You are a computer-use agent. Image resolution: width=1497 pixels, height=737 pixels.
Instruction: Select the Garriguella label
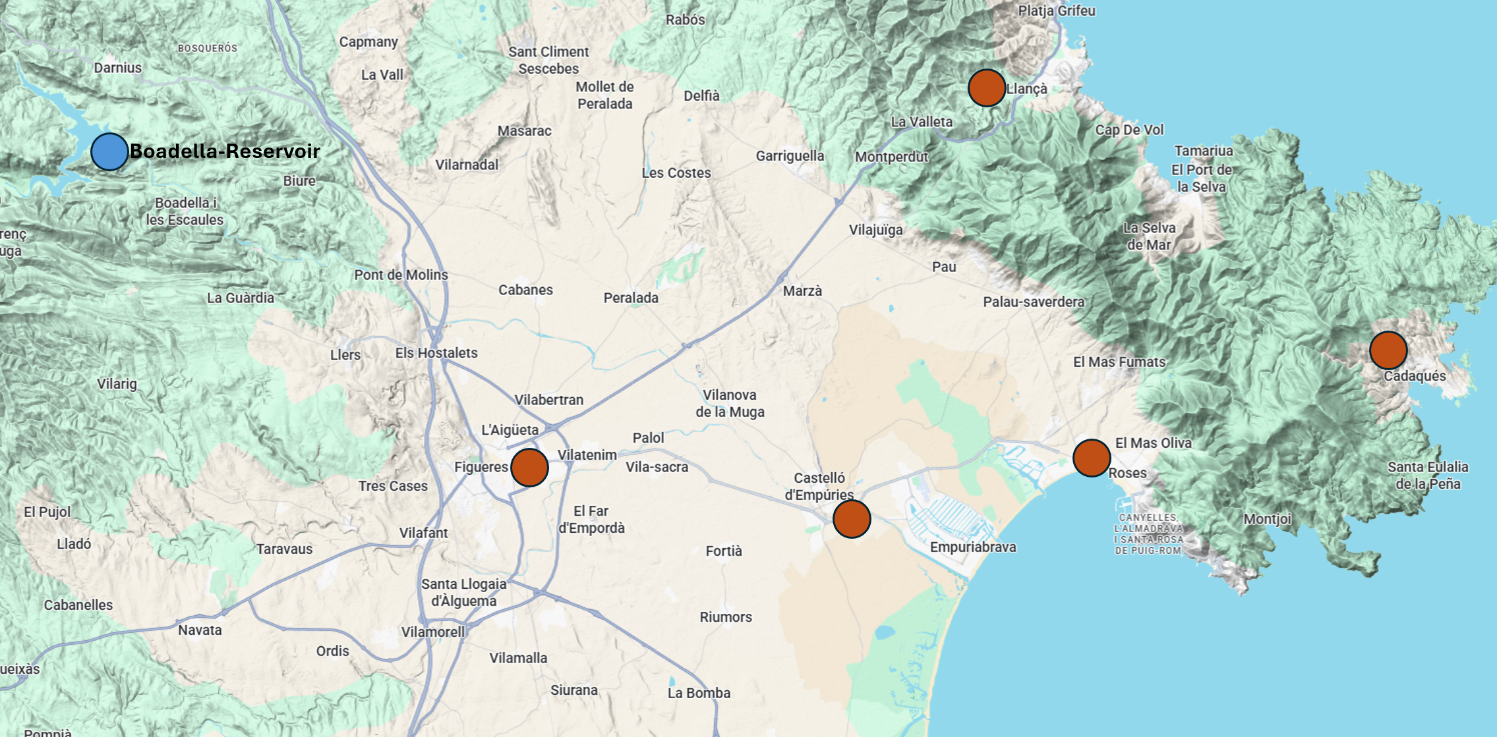pyautogui.click(x=790, y=155)
